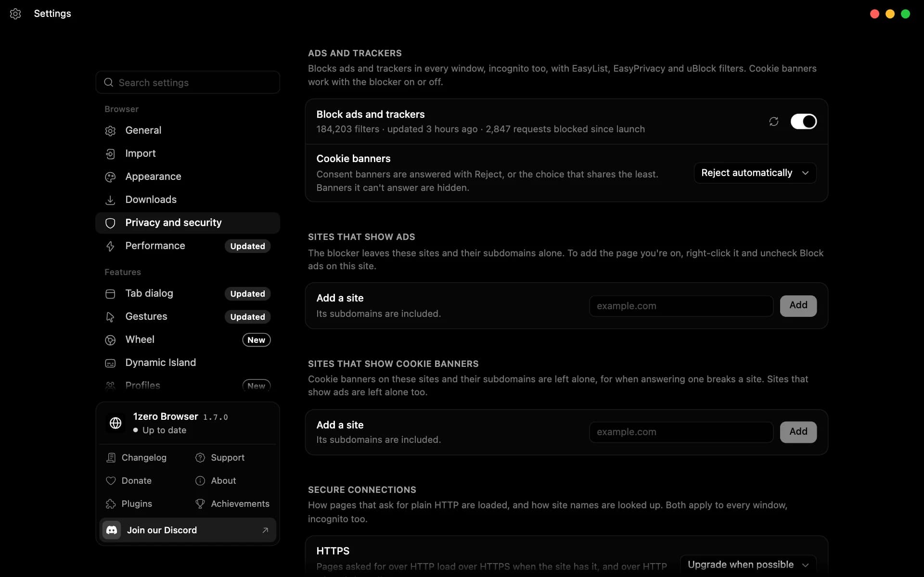Click the Gestures cursor icon

[110, 317]
